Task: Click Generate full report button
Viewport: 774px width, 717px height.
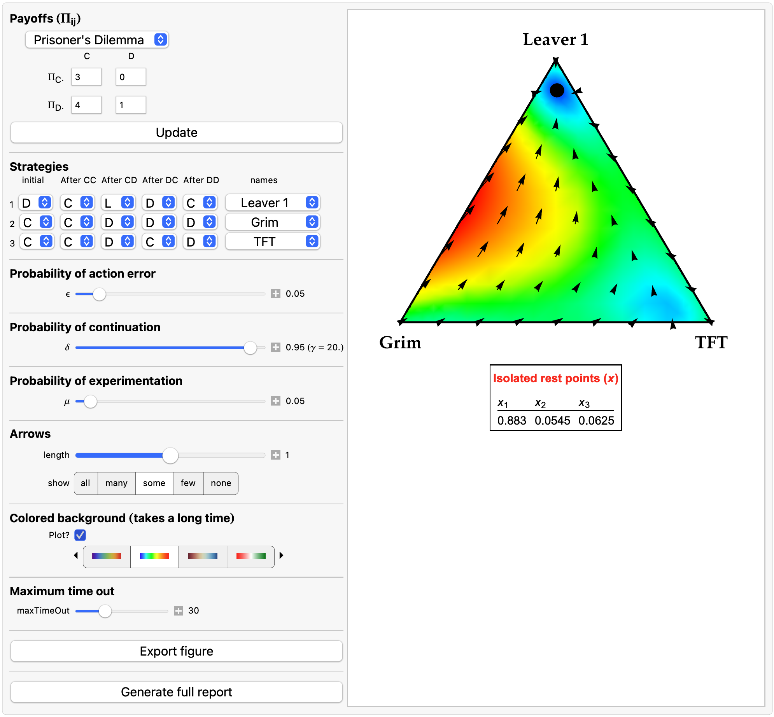Action: [x=176, y=692]
